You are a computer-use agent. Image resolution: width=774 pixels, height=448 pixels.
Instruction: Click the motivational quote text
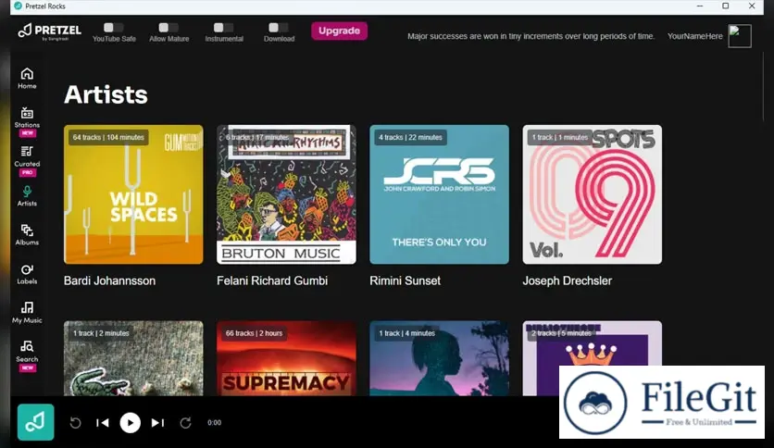[x=531, y=36]
